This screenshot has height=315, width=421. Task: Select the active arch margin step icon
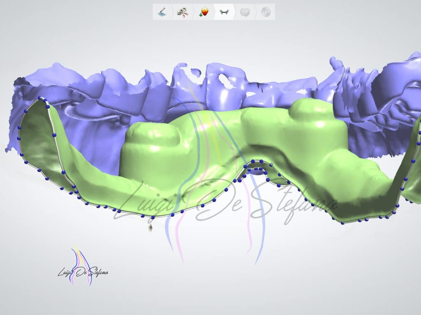point(224,12)
